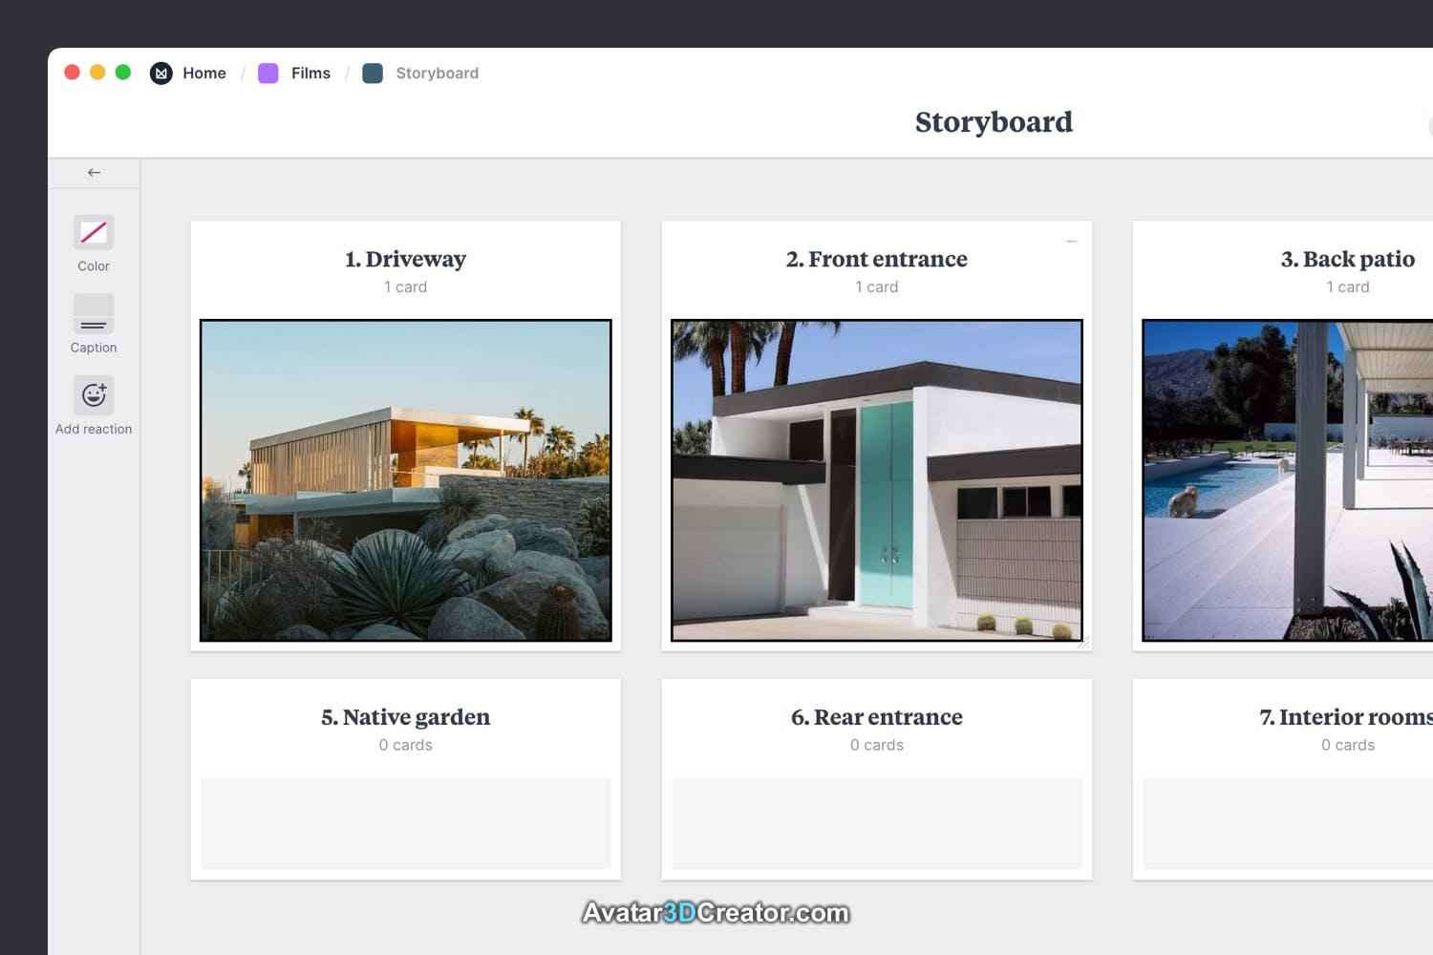Open the Films board in breadcrumb

[x=310, y=73]
